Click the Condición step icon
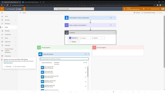This screenshot has width=165, height=93. click(67, 33)
